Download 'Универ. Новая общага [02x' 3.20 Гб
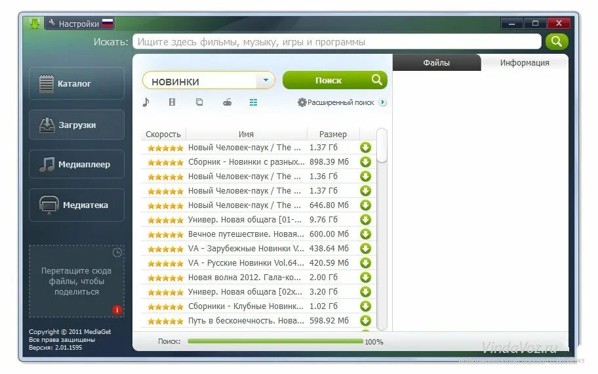Image resolution: width=598 pixels, height=374 pixels. (365, 292)
